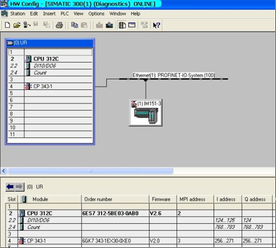Click the Module column header
The image size is (276, 248).
[x=49, y=199]
